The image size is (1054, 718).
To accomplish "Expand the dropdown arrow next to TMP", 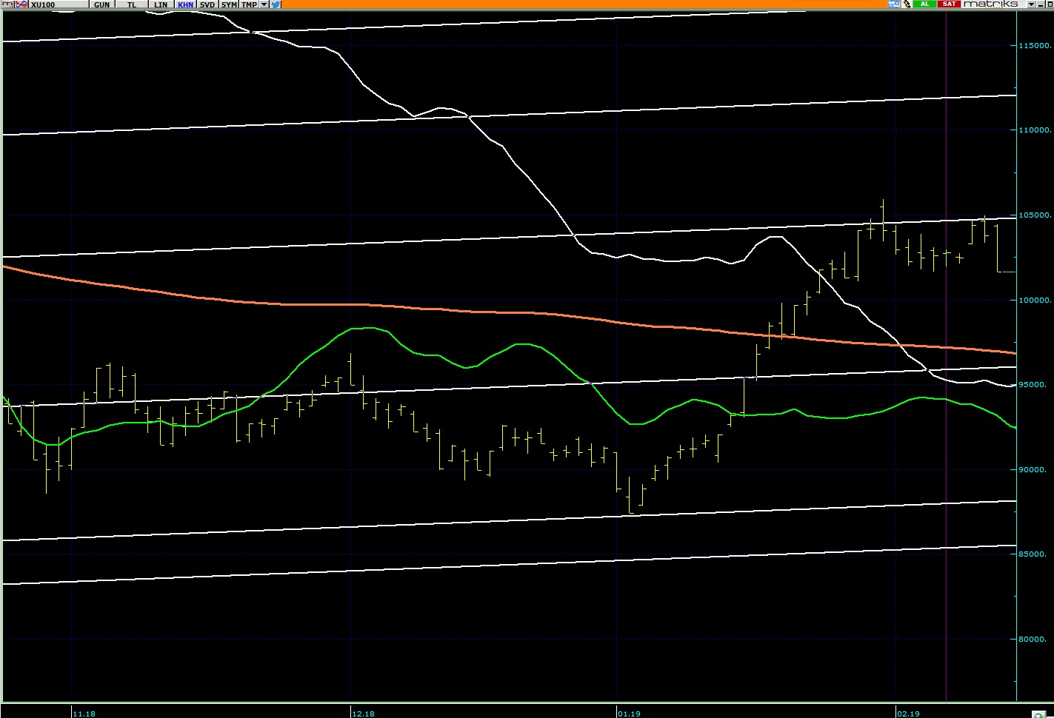I will pos(264,4).
